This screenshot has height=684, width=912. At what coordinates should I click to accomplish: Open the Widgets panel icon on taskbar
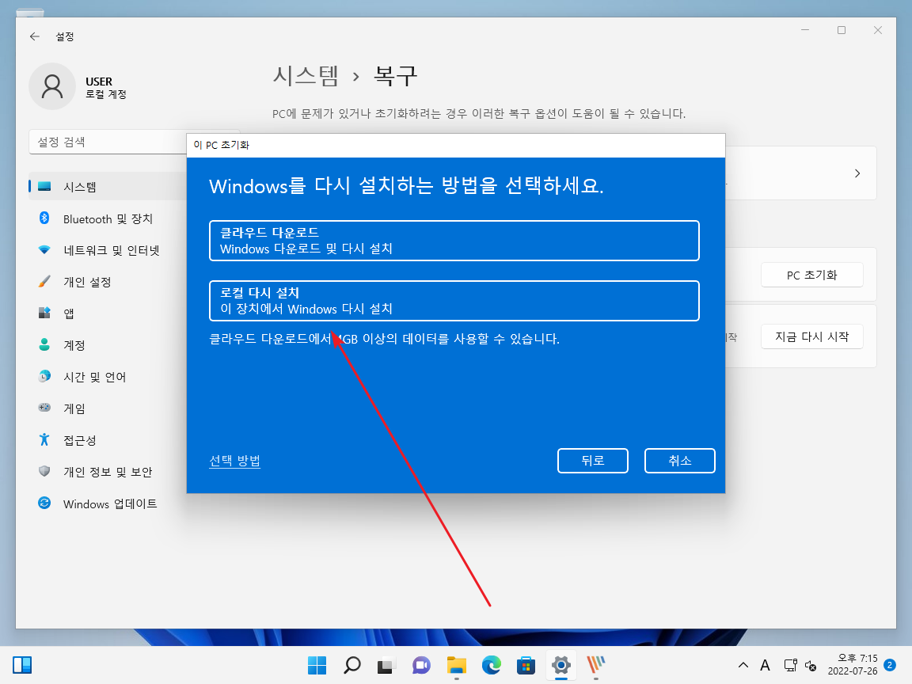tap(22, 665)
